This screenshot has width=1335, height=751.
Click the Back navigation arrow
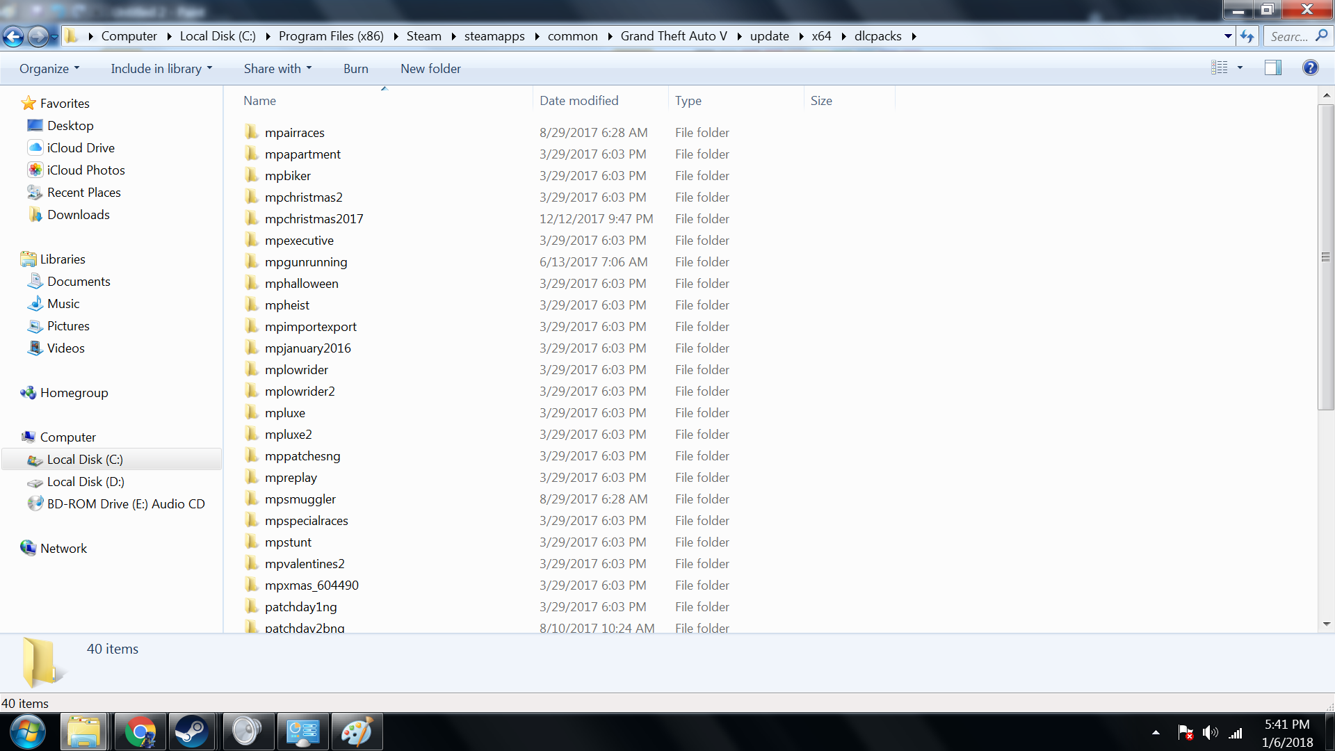point(13,36)
